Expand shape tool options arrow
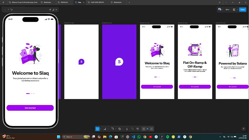 pos(115,129)
